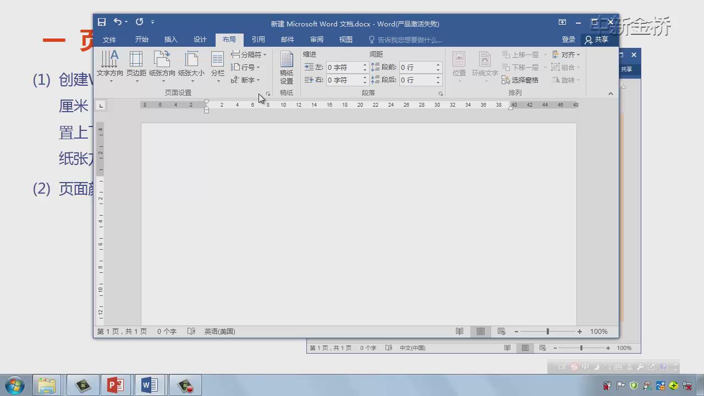
Task: Decrease the right indent with its down arrow
Action: pyautogui.click(x=365, y=82)
